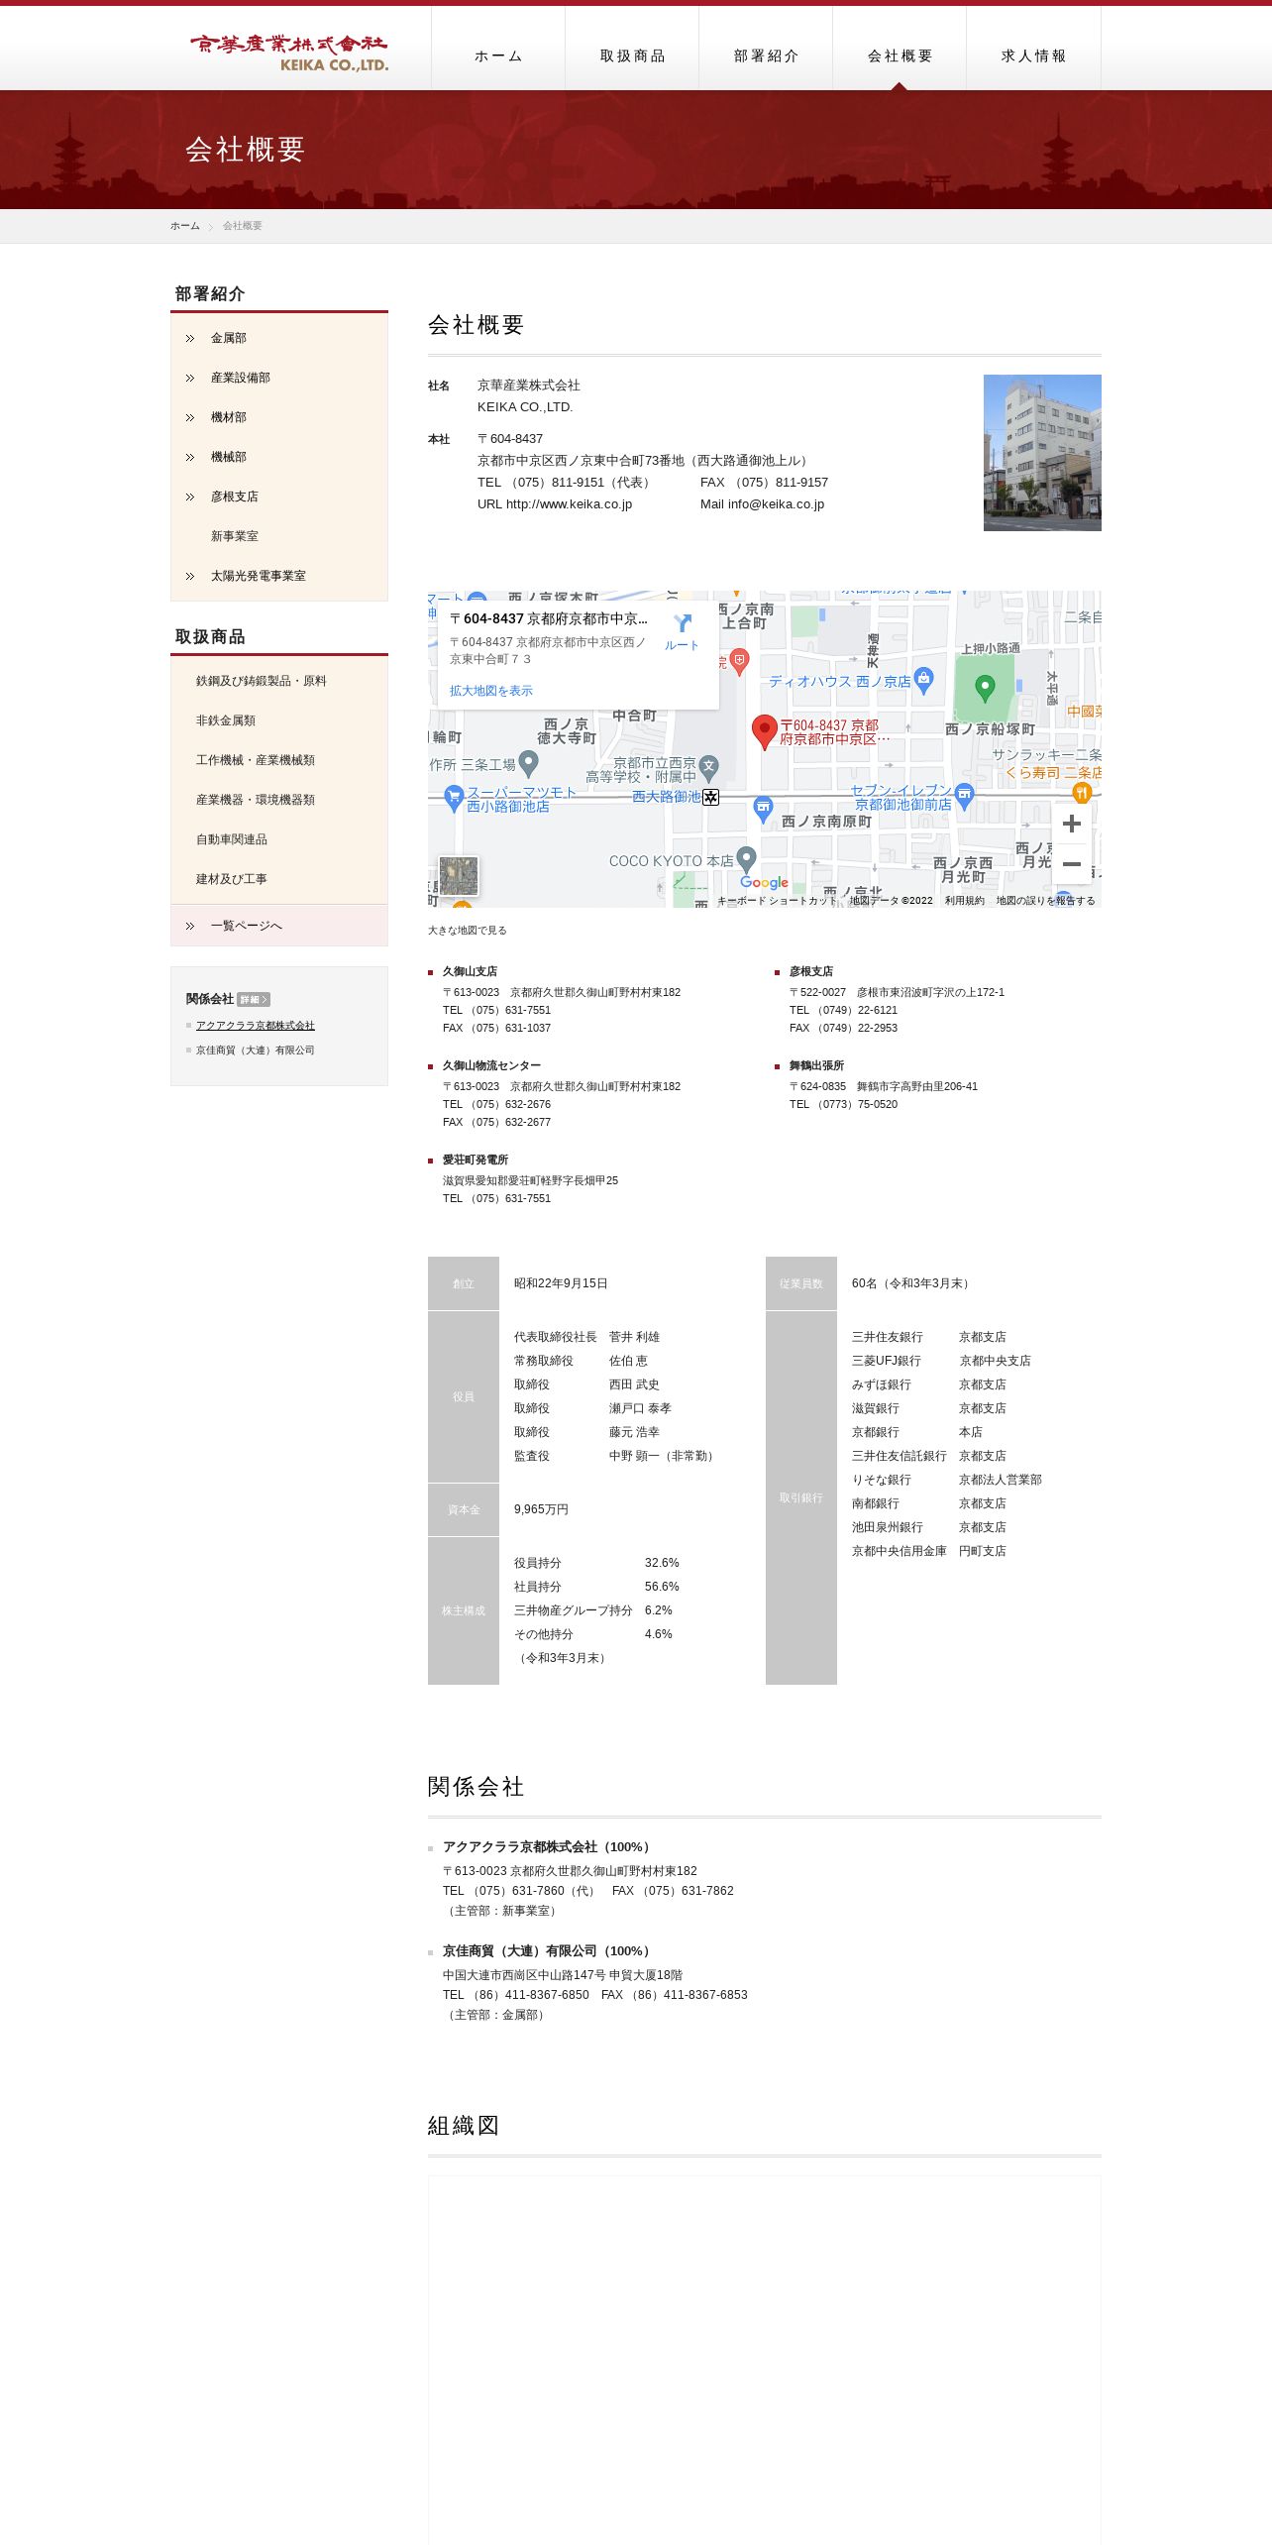Click the 彦根支店 branch heading in content
The height and width of the screenshot is (2545, 1272).
point(810,971)
